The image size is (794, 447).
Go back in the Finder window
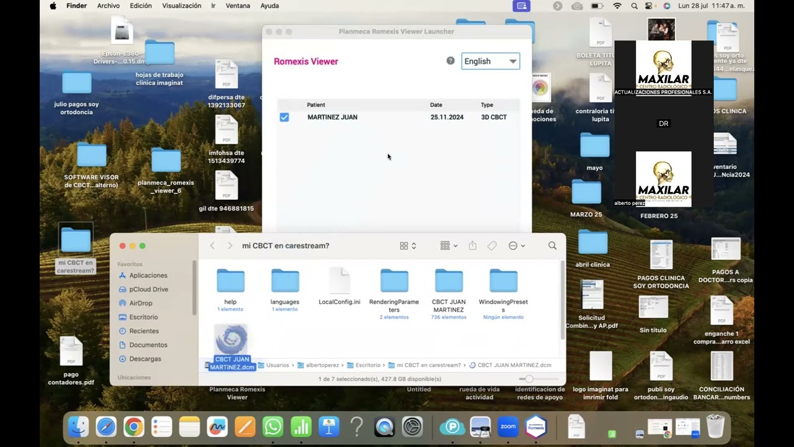point(212,246)
